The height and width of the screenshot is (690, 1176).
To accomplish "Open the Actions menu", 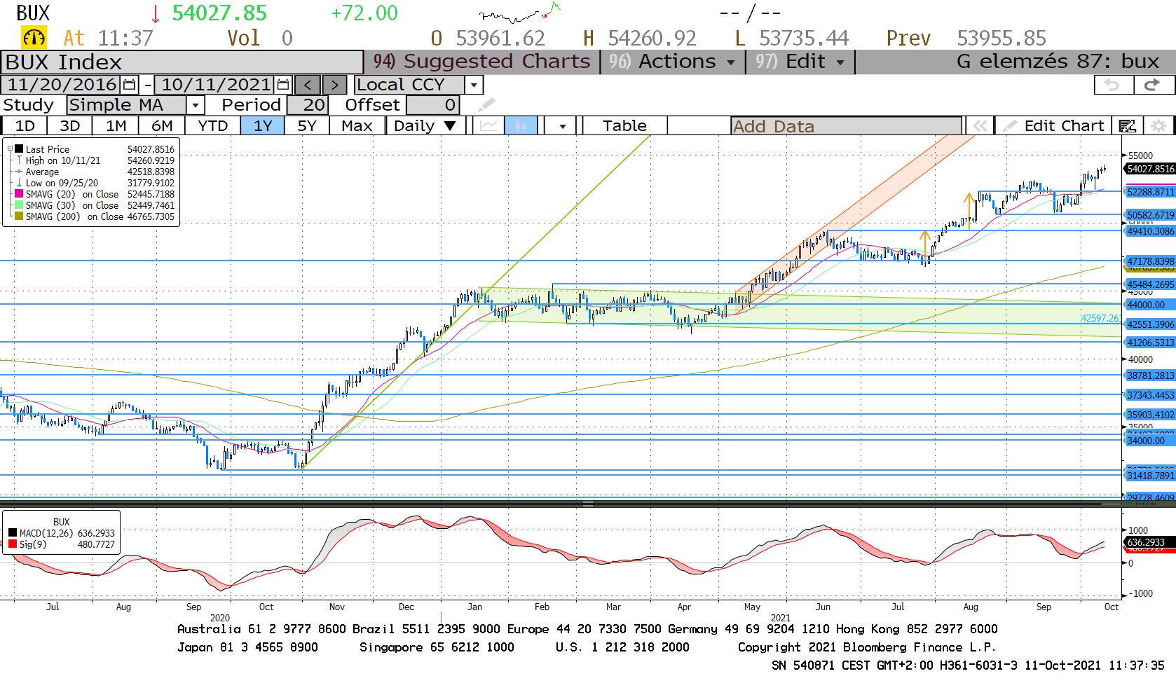I will pos(672,62).
